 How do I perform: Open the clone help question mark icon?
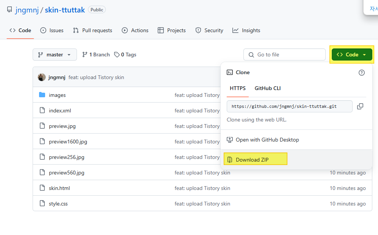pyautogui.click(x=361, y=73)
